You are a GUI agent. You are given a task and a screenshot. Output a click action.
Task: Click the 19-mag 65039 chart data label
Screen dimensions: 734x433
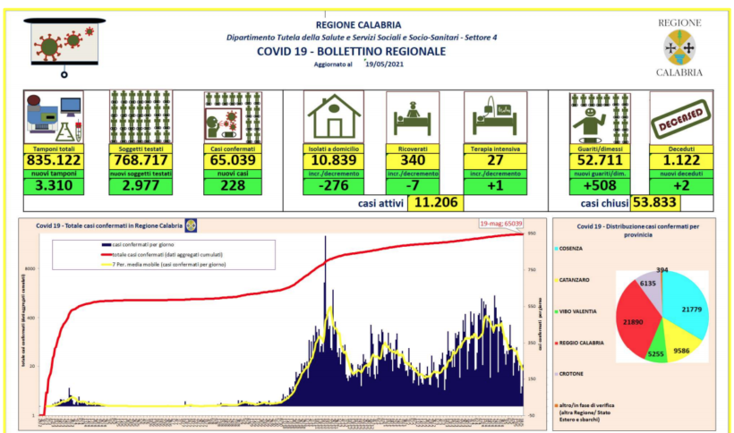pos(499,226)
